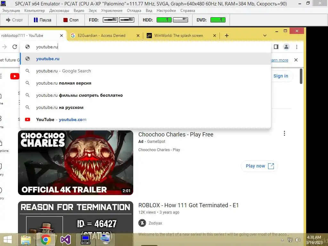This screenshot has width=328, height=246.
Task: Switch to E2Guardian - Access Denied tab
Action: click(x=102, y=36)
